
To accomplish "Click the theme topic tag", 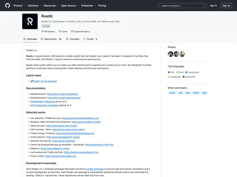I will (196, 93).
